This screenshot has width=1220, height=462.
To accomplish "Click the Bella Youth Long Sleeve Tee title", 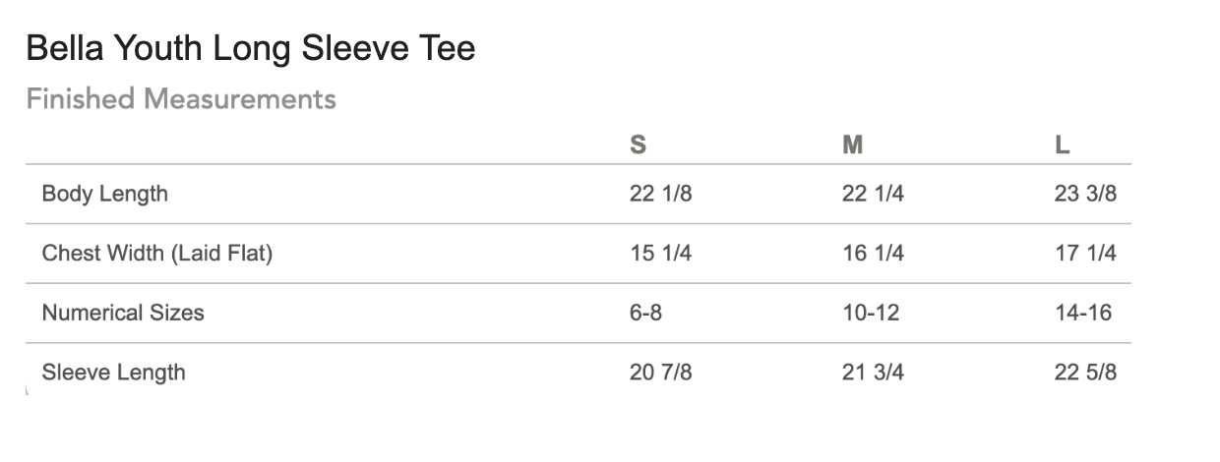I will (251, 48).
